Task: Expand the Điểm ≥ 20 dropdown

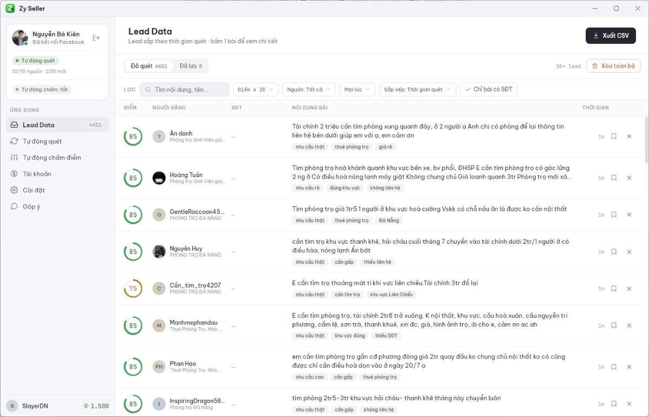Action: pos(256,89)
